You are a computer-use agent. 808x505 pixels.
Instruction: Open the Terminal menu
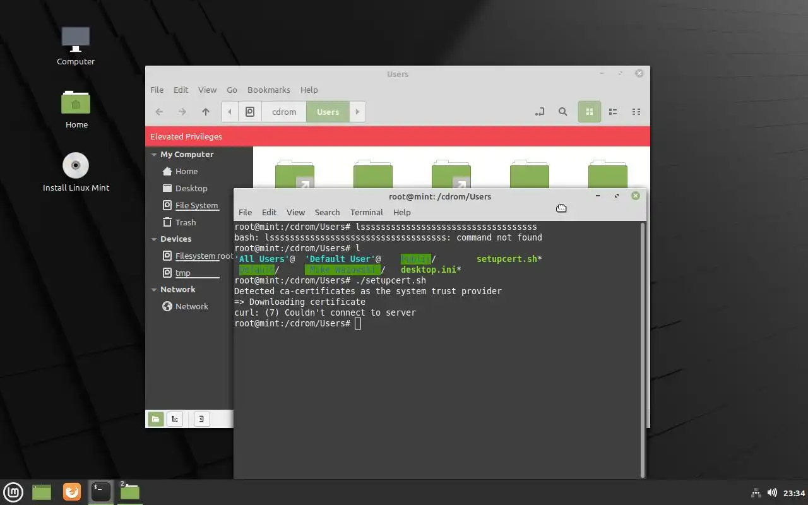coord(367,212)
